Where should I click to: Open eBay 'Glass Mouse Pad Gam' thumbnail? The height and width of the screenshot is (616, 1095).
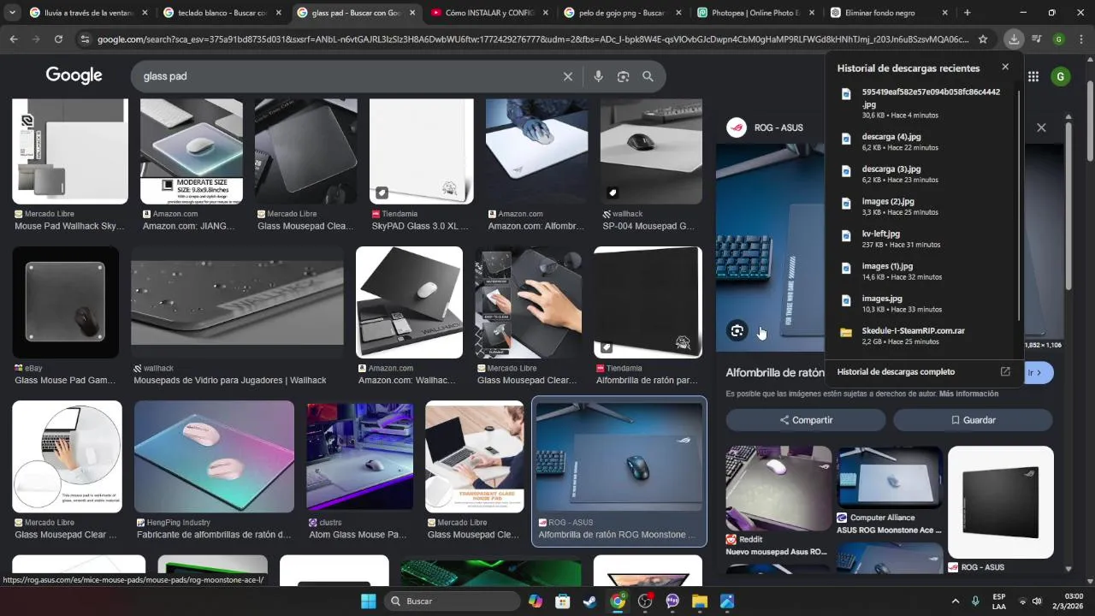tap(65, 302)
